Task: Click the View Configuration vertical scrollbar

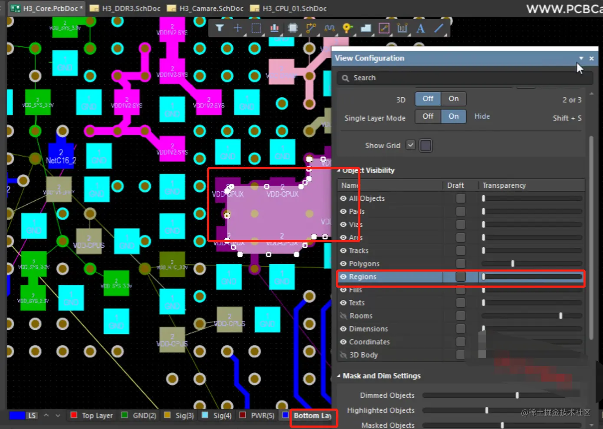Action: (591, 238)
